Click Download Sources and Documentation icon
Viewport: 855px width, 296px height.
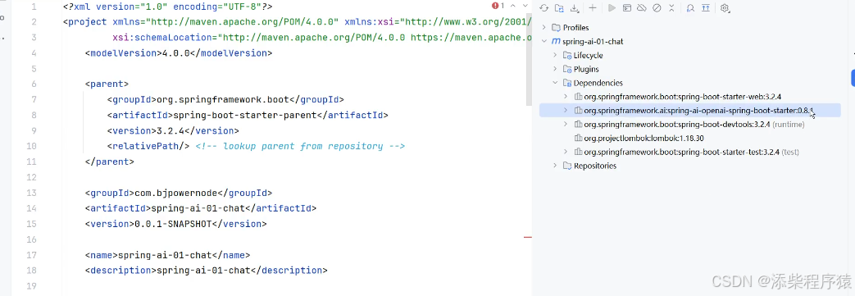574,7
